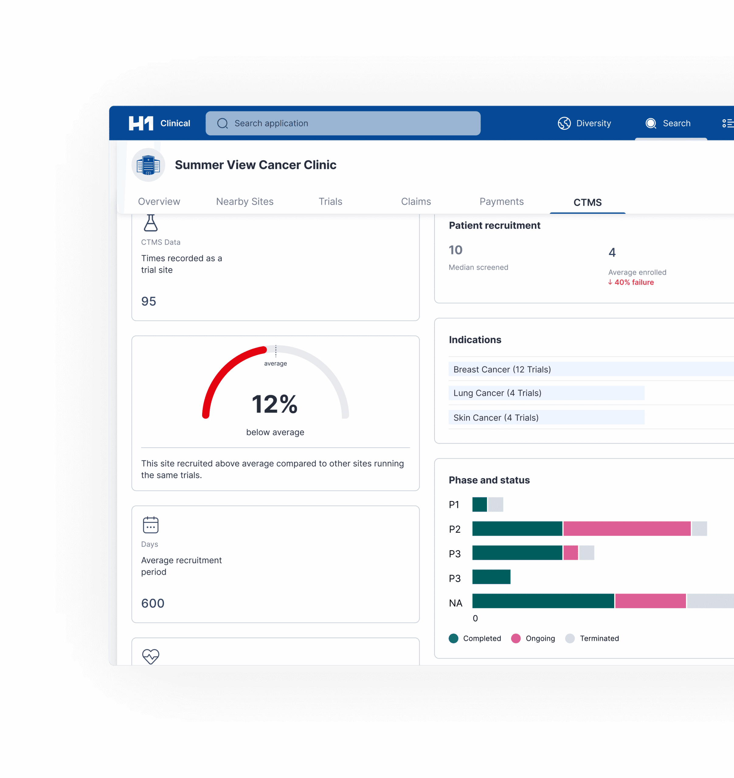This screenshot has height=778, width=734.
Task: Click the NA completed green bar segment
Action: 543,601
